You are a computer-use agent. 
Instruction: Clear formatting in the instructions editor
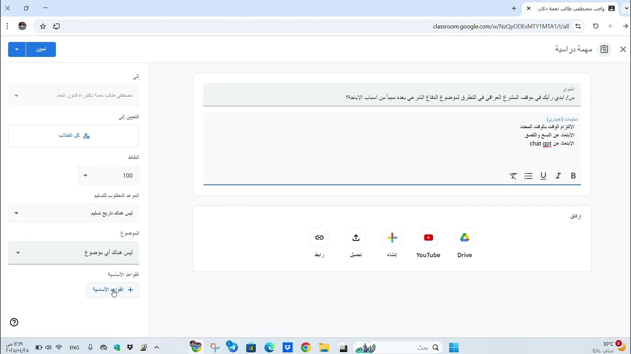coord(513,176)
